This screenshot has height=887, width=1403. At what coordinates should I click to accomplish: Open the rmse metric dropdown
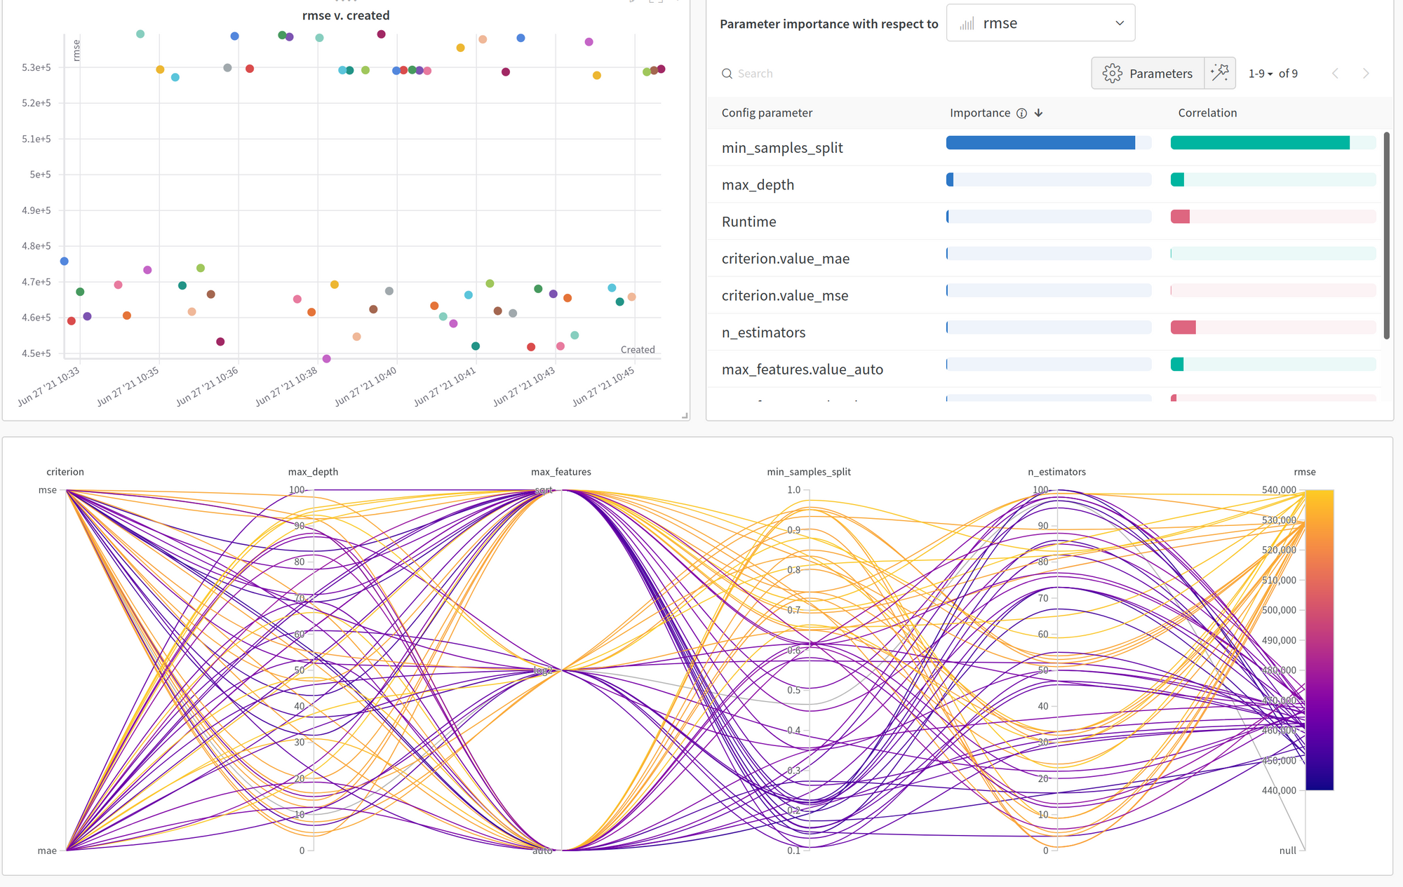click(x=1040, y=23)
